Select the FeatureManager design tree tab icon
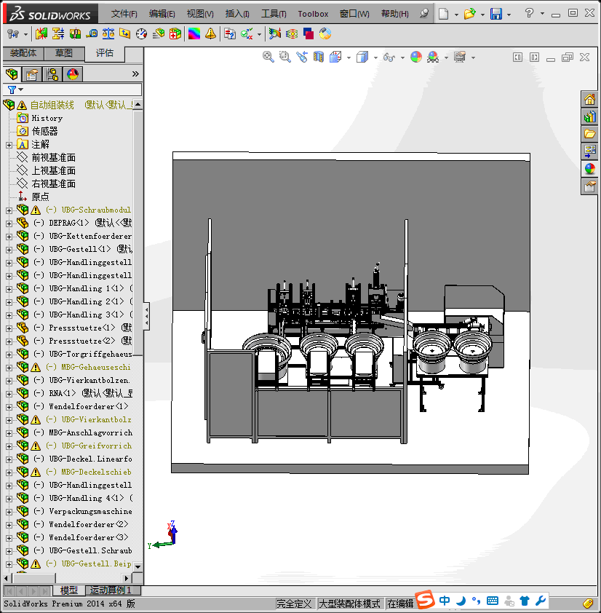The height and width of the screenshot is (613, 601). 12,74
